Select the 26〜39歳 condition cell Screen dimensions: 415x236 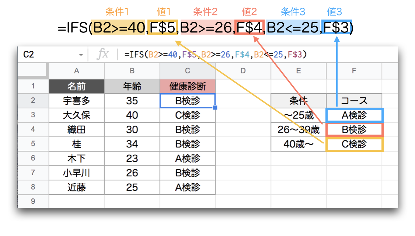299,129
